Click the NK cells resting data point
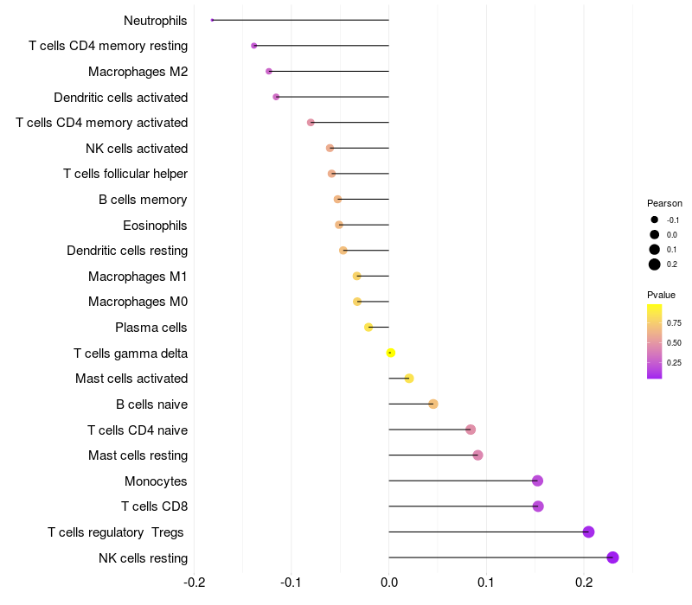This screenshot has height=605, width=692. [612, 557]
